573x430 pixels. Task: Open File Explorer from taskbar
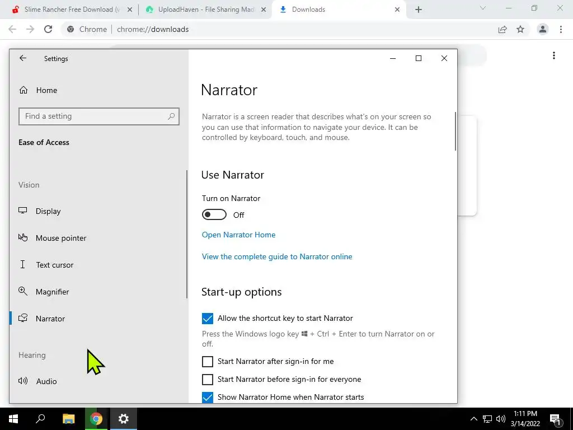tap(68, 419)
